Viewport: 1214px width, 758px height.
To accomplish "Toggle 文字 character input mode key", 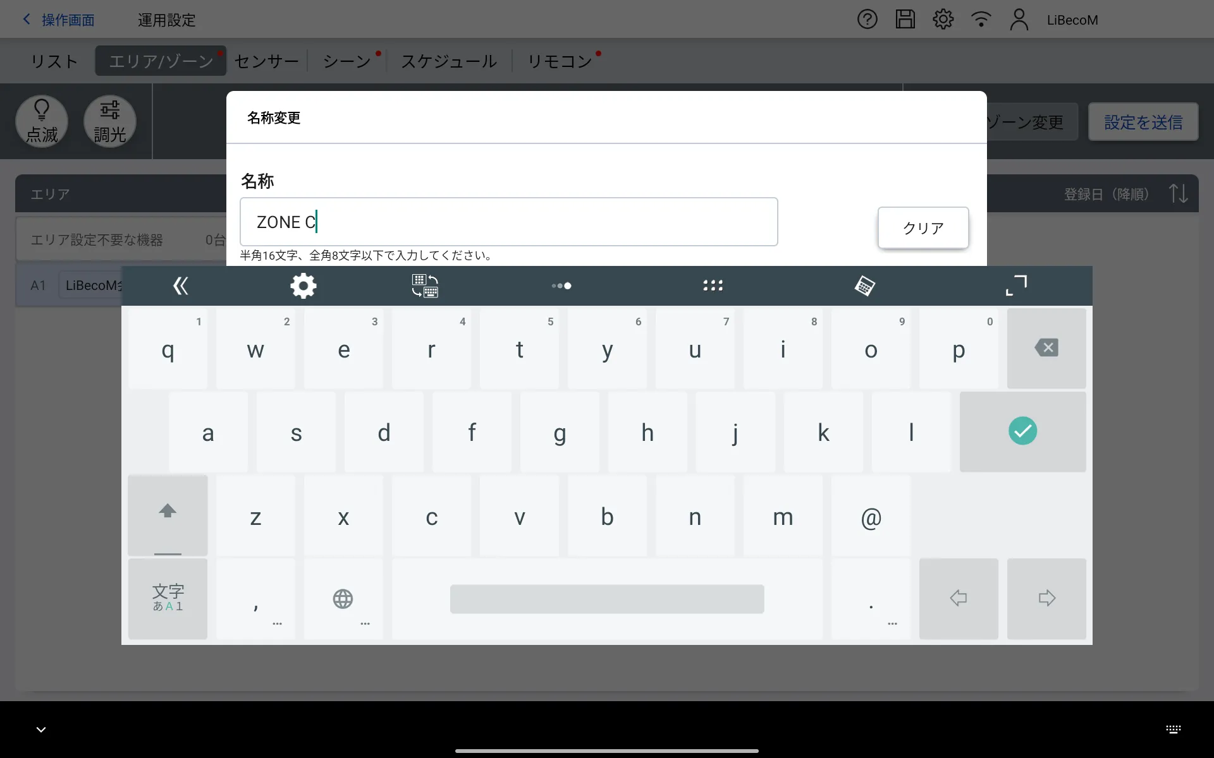I will 168,598.
